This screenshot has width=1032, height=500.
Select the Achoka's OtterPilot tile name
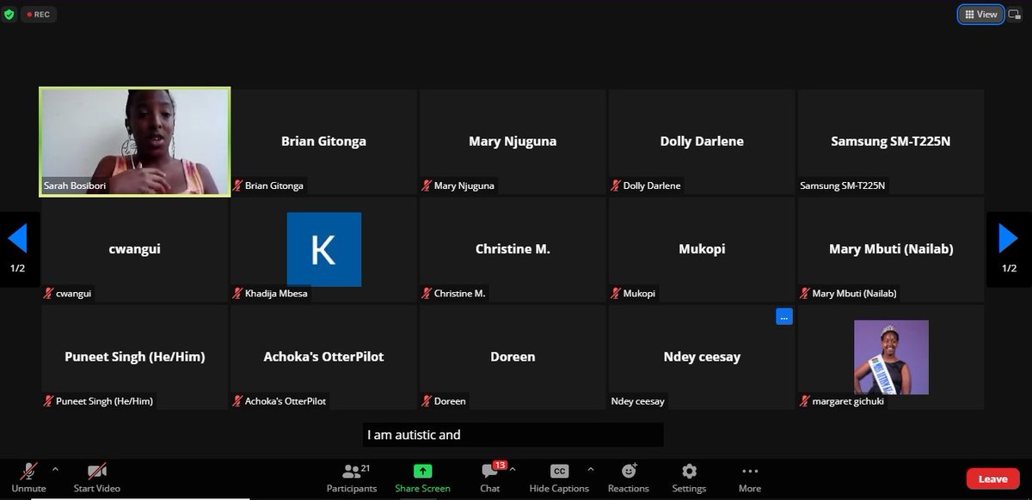(x=323, y=357)
